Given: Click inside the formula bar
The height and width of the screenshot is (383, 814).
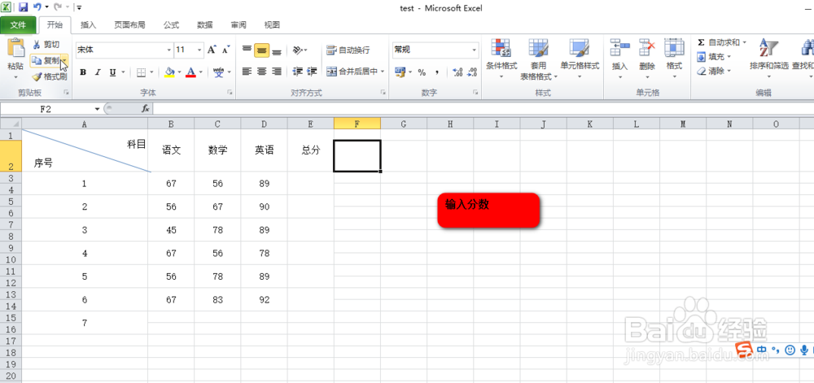Looking at the screenshot, I should tap(483, 109).
